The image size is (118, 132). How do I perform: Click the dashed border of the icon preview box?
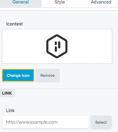(x=57, y=29)
